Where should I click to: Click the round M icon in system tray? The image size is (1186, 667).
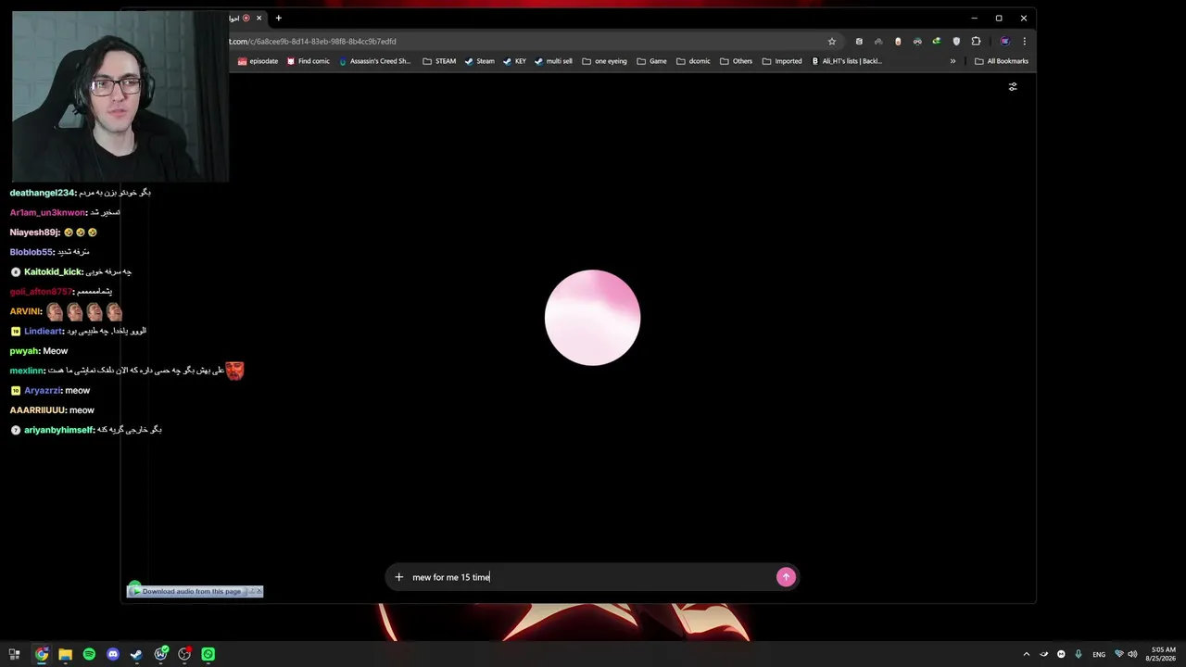1061,654
